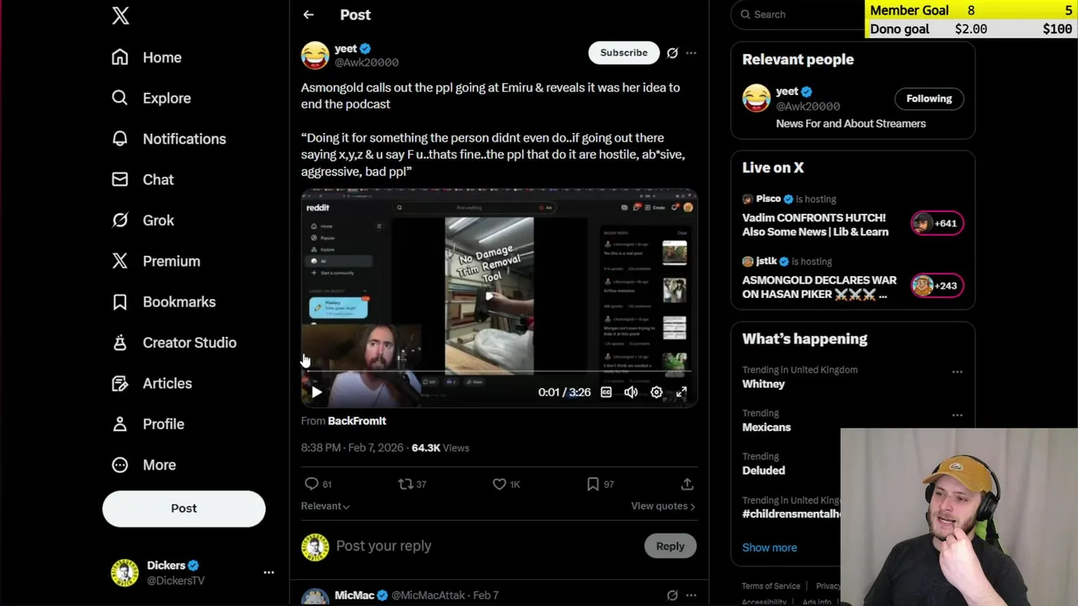This screenshot has height=606, width=1078.
Task: Expand the More menu in sidebar
Action: (143, 465)
